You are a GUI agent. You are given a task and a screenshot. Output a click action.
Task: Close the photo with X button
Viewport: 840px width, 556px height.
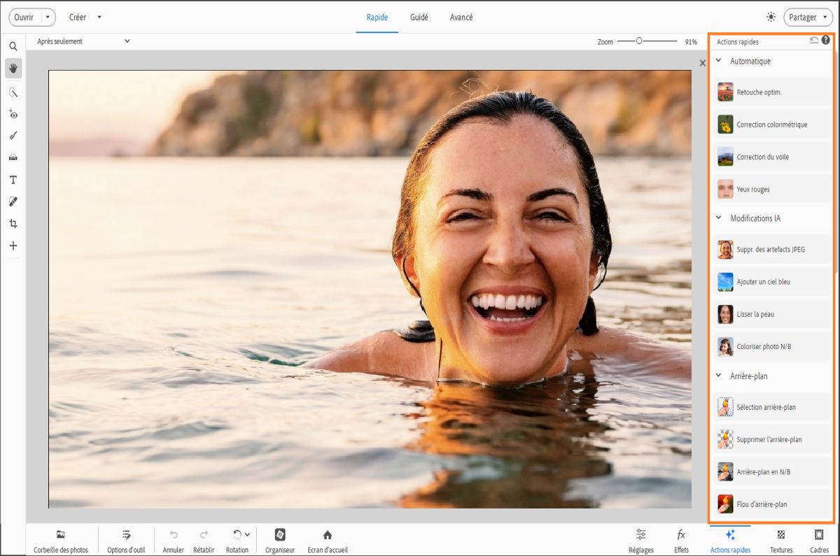tap(703, 63)
